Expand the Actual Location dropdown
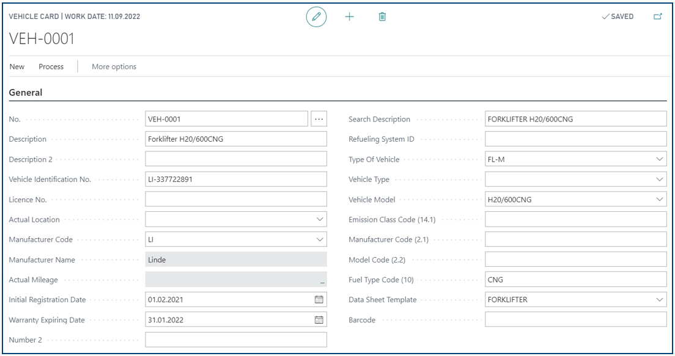Viewport: 675px width, 356px height. (320, 219)
